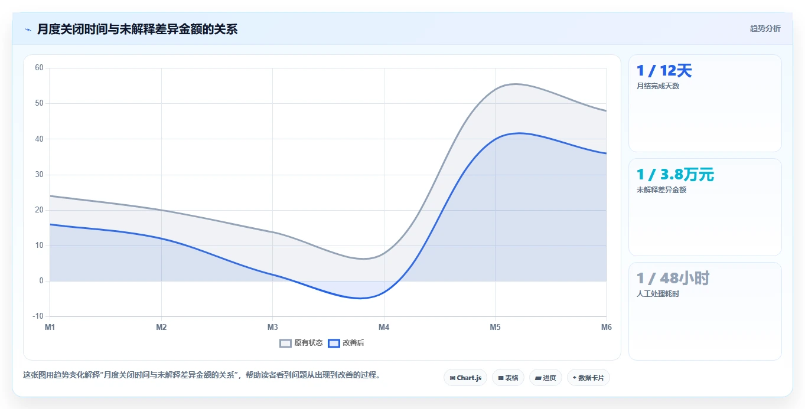
Task: Click the M2 x-axis label
Action: pos(161,327)
